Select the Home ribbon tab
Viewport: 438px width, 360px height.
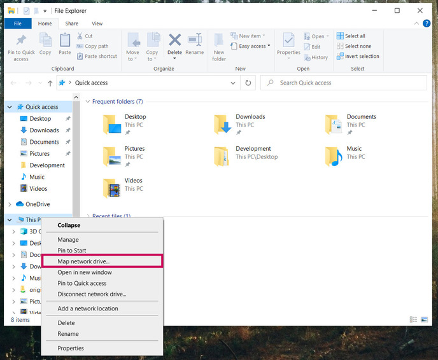pyautogui.click(x=45, y=24)
